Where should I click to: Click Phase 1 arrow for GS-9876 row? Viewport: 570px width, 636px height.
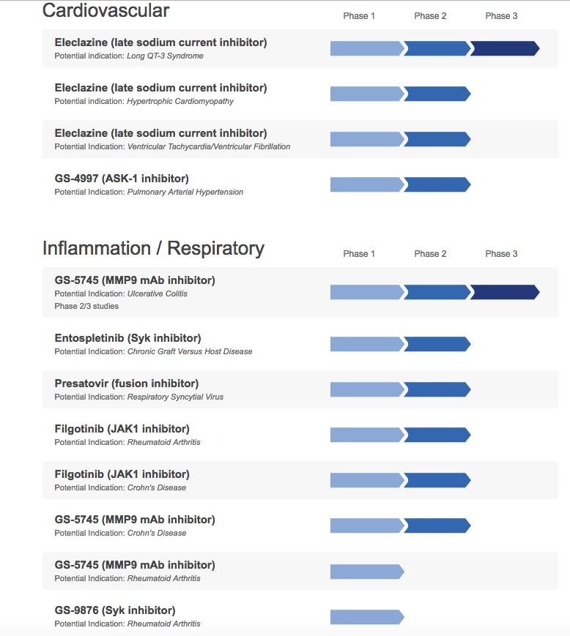pyautogui.click(x=366, y=616)
